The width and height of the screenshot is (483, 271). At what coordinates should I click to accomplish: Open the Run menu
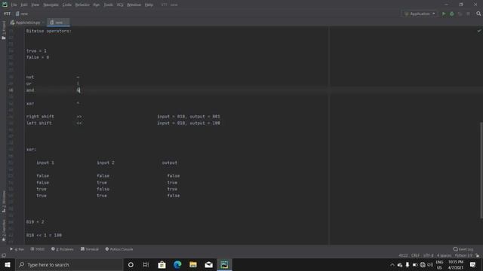97,5
